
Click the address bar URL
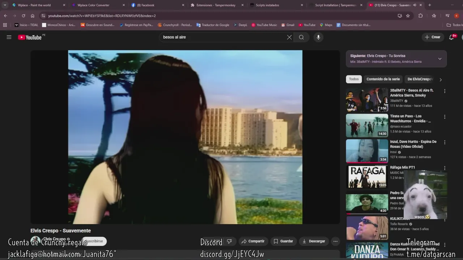[x=102, y=16]
